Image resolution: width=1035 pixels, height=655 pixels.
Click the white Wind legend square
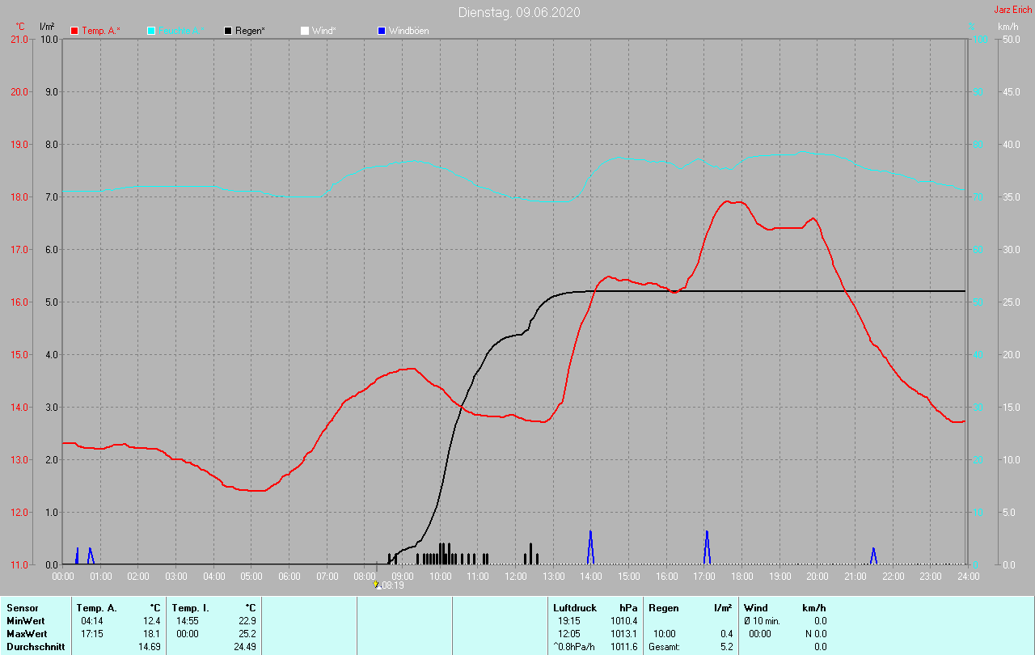(305, 31)
